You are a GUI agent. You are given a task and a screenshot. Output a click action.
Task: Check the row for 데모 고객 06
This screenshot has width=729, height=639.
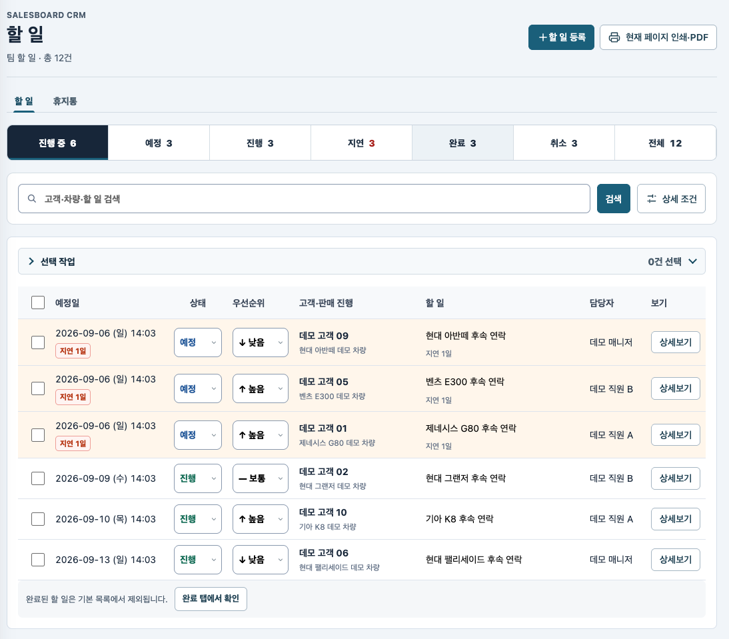pyautogui.click(x=38, y=560)
